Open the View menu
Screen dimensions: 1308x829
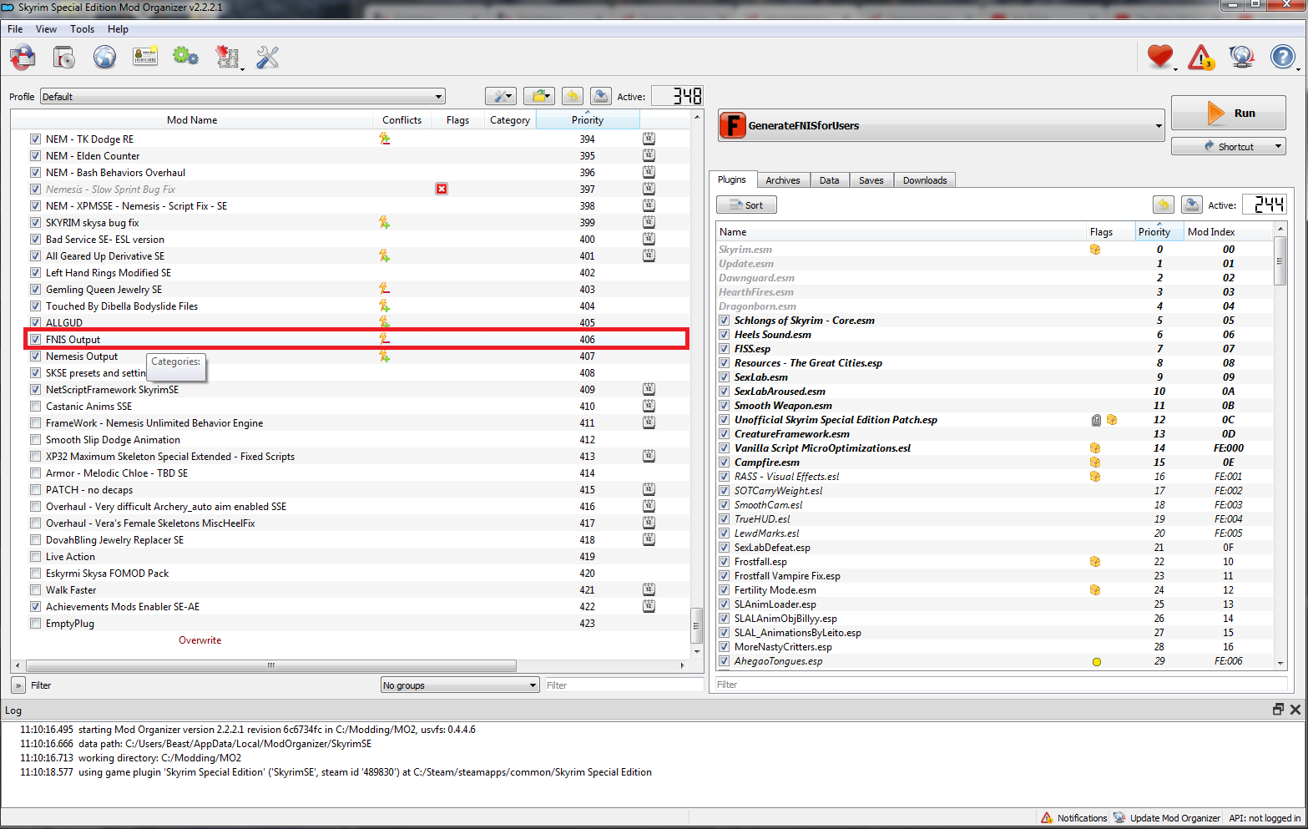[46, 29]
